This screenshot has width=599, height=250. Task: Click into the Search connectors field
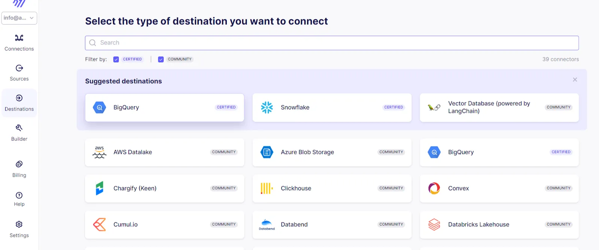point(332,43)
